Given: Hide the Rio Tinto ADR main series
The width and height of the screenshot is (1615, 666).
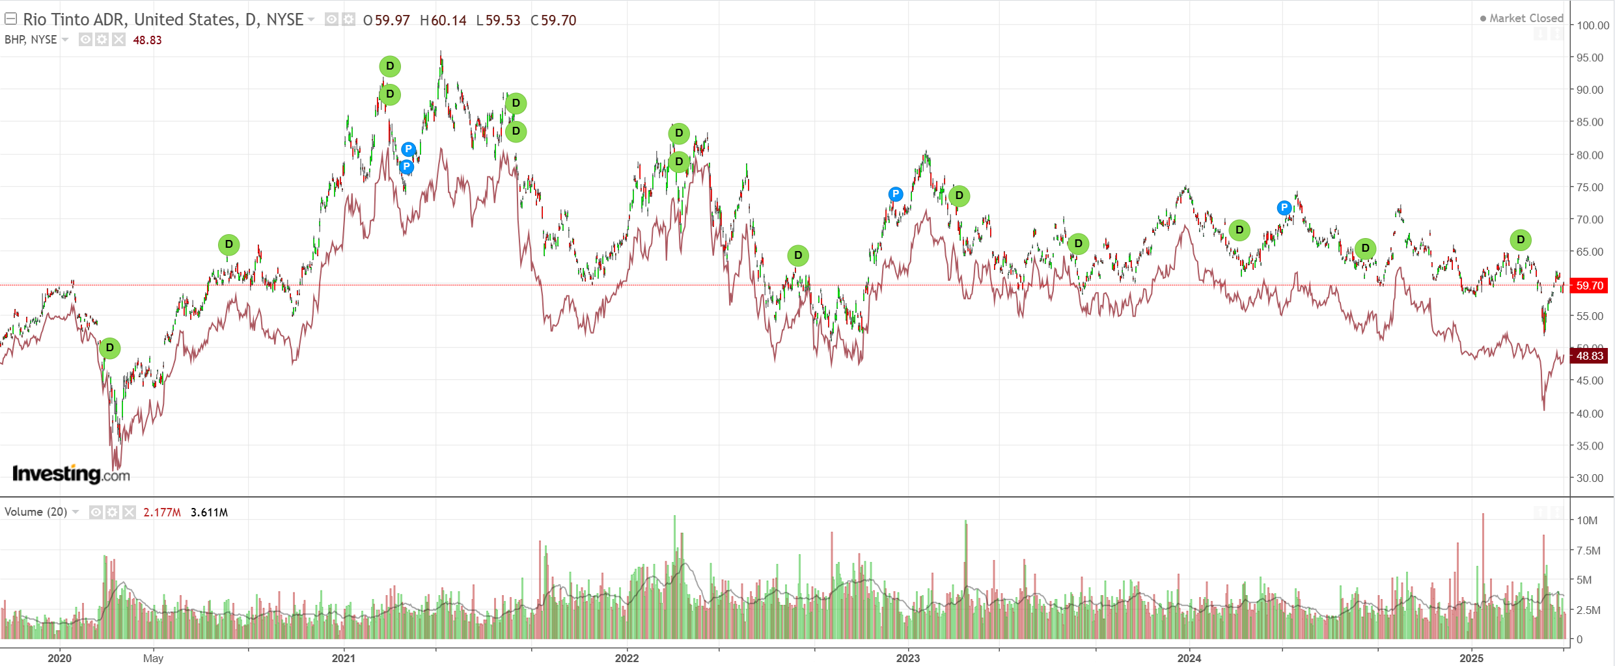Looking at the screenshot, I should coord(331,20).
